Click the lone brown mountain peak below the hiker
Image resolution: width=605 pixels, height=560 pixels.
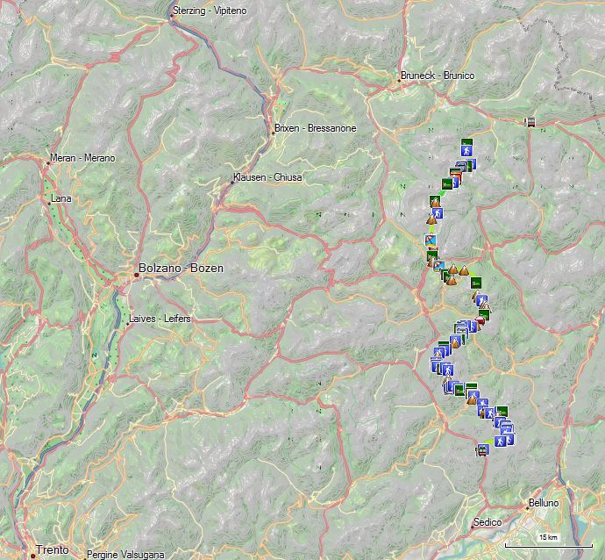(x=431, y=219)
